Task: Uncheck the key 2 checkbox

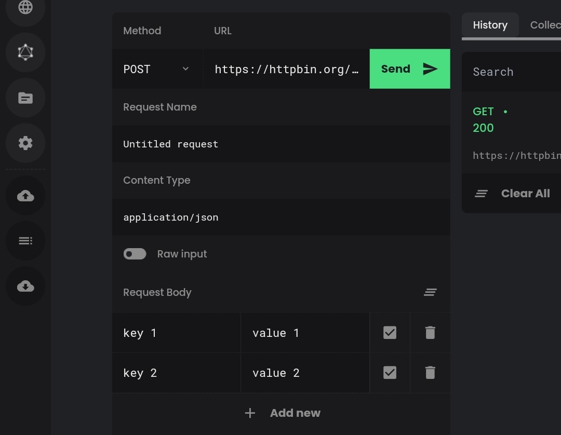Action: pyautogui.click(x=390, y=372)
